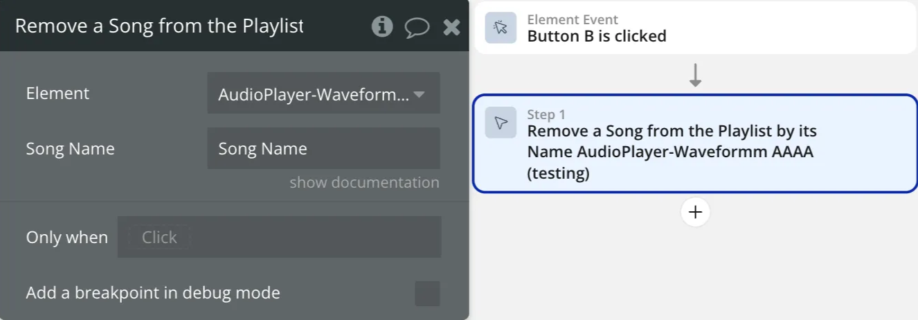Click the Only when label
This screenshot has height=320, width=918.
67,238
